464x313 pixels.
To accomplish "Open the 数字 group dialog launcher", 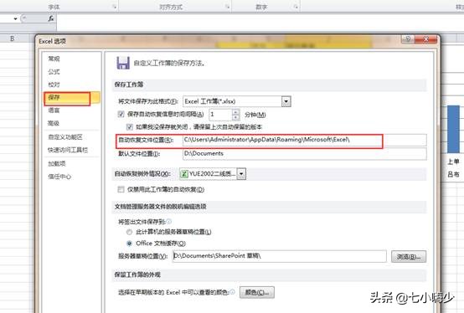I will tap(296, 7).
